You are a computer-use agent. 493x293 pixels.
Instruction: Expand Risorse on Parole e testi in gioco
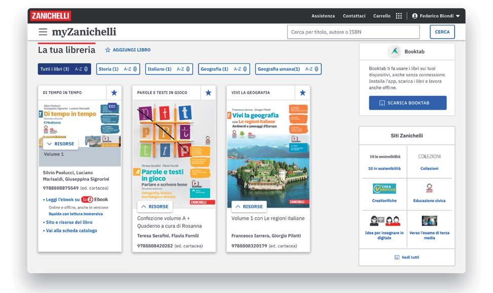point(155,207)
